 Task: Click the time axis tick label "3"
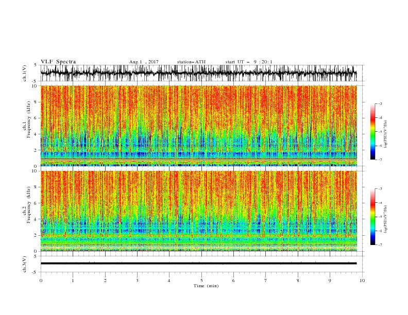[137, 281]
